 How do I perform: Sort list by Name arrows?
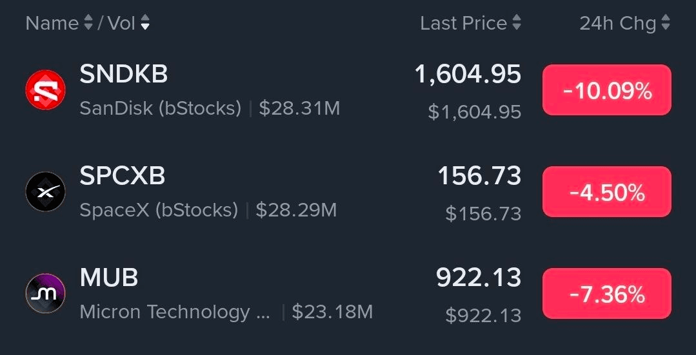coord(88,23)
